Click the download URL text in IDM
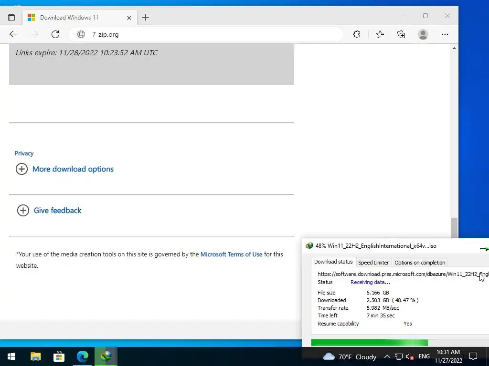Screen dimensions: 489x366 [x=403, y=274]
